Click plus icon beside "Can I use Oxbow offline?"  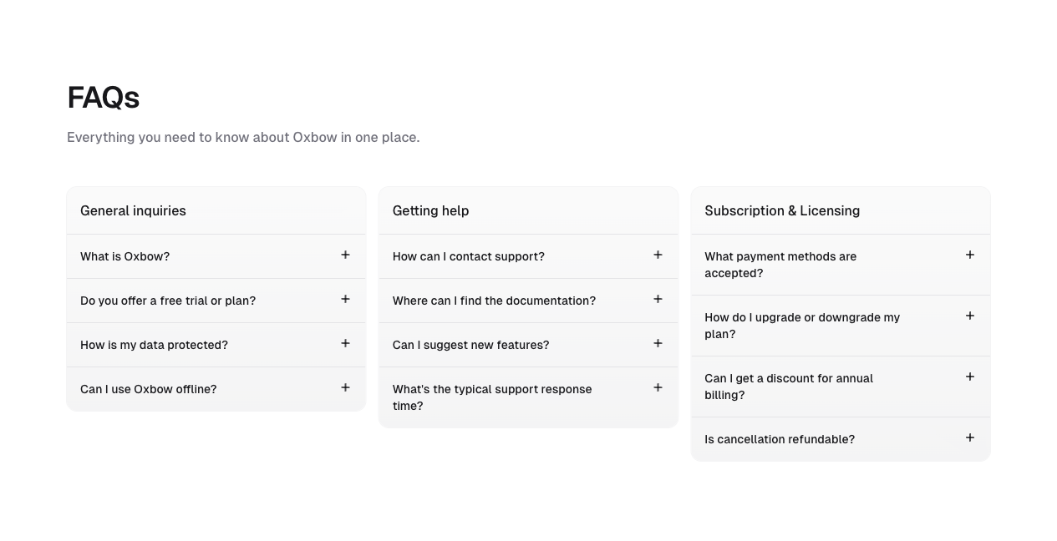tap(345, 388)
